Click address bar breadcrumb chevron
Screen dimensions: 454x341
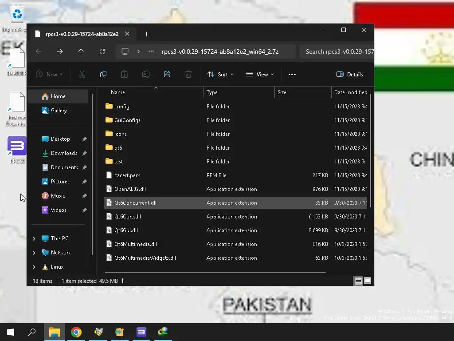point(138,52)
